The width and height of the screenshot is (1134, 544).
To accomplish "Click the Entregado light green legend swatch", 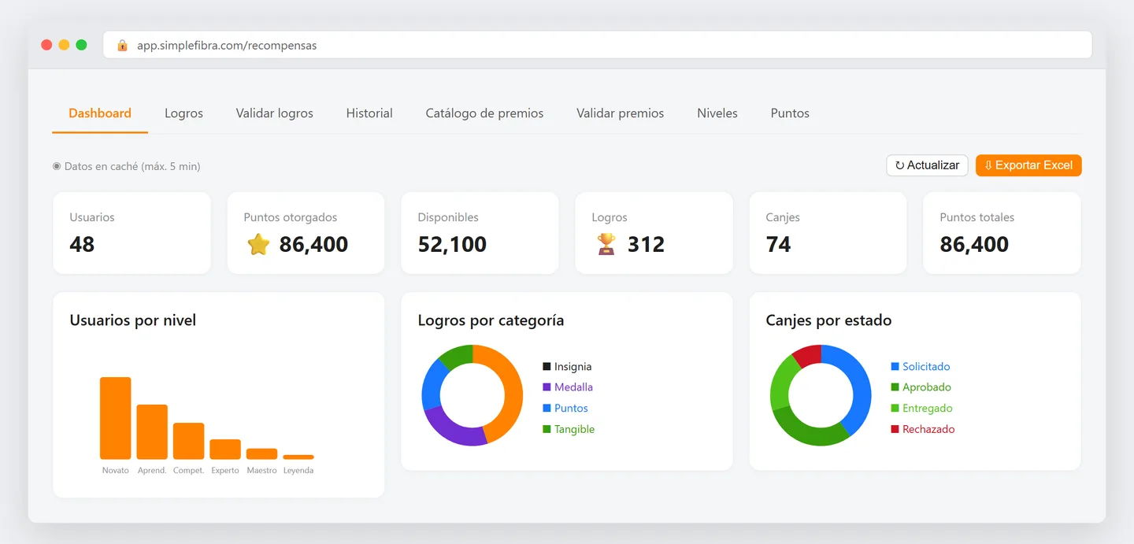I will 895,409.
